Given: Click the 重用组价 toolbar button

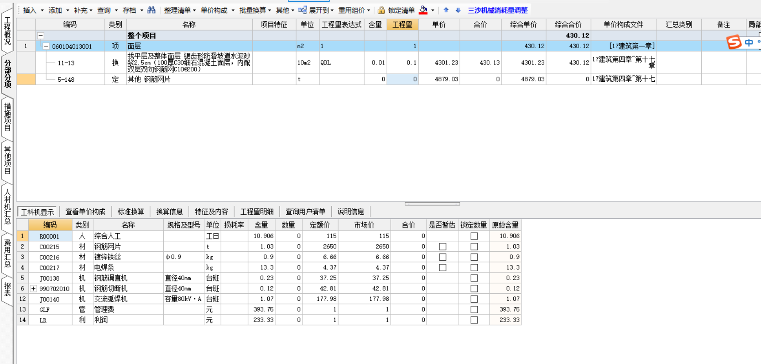Looking at the screenshot, I should tap(354, 10).
